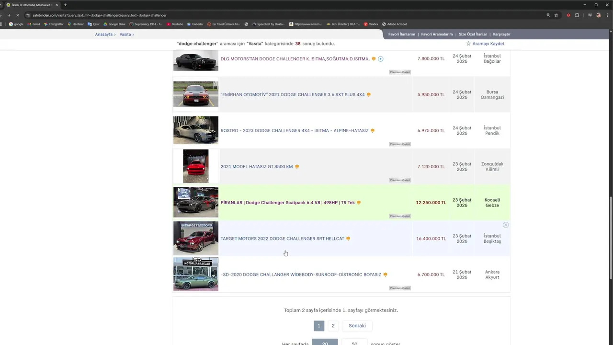Viewport: 613px width, 345px height.
Task: Open the red shield extension icon
Action: 568,15
